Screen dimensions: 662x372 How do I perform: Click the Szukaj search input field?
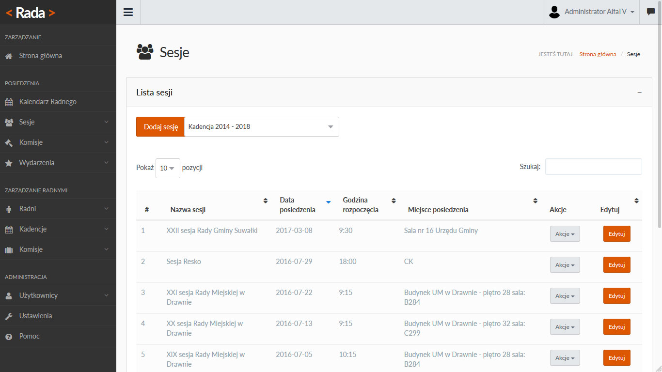[593, 167]
